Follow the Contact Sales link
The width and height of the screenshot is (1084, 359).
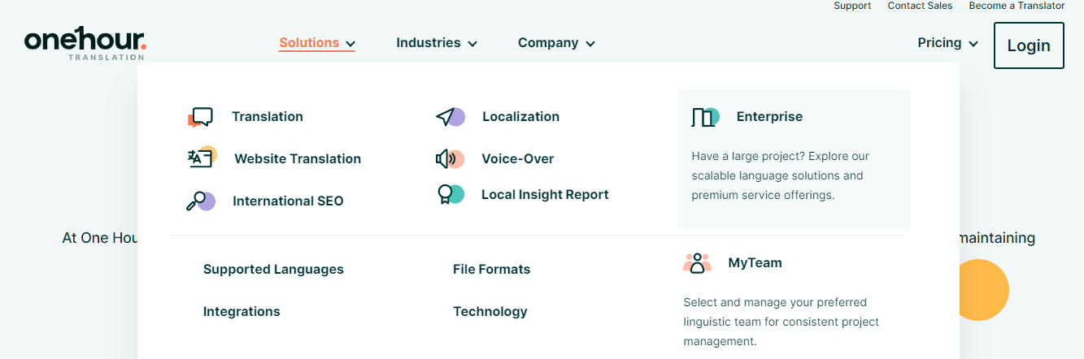pos(920,6)
